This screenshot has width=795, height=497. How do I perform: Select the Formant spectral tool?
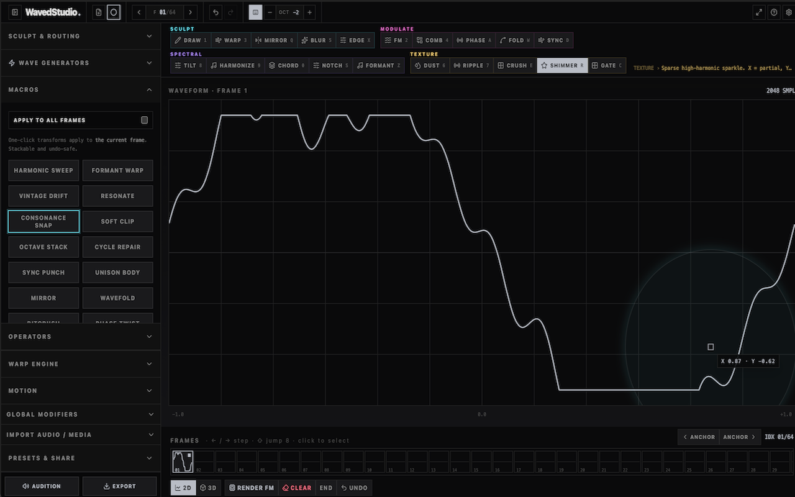point(379,65)
